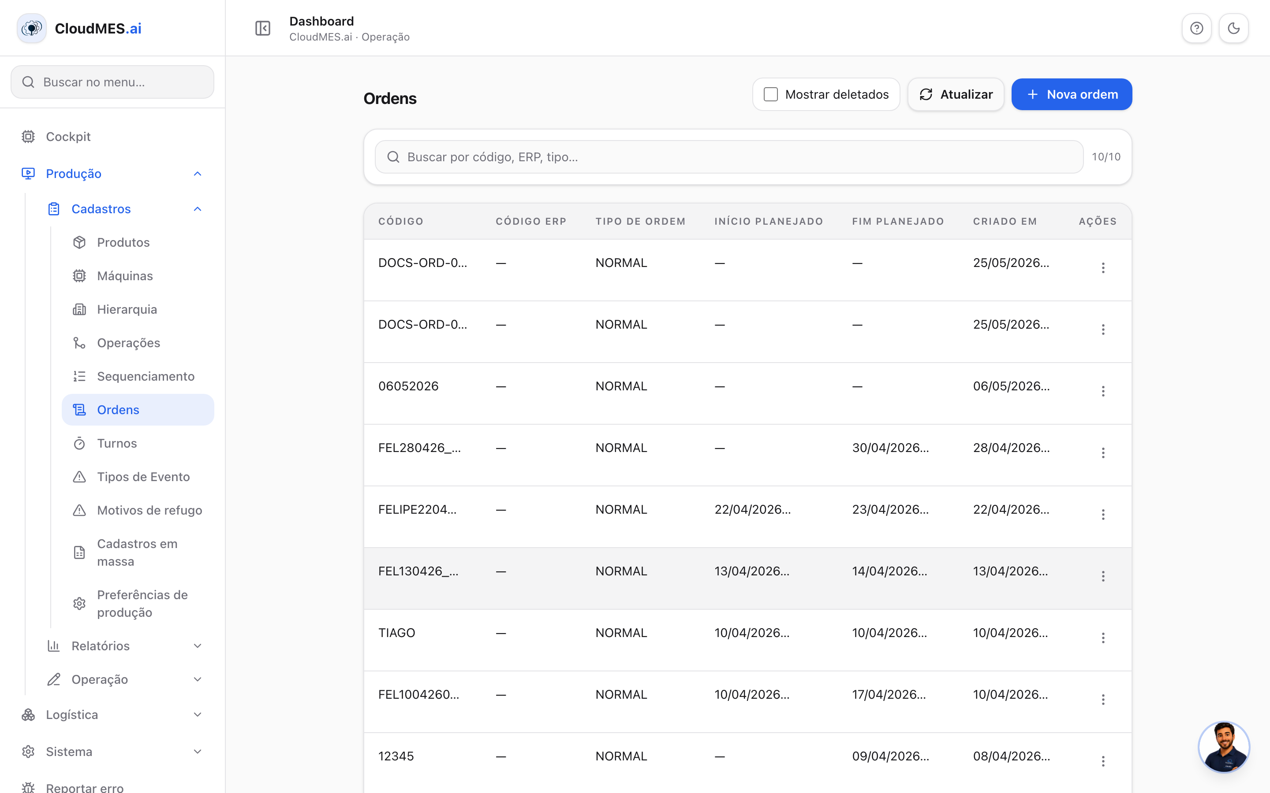The width and height of the screenshot is (1270, 793).
Task: Click the Produção monitor icon
Action: point(28,174)
